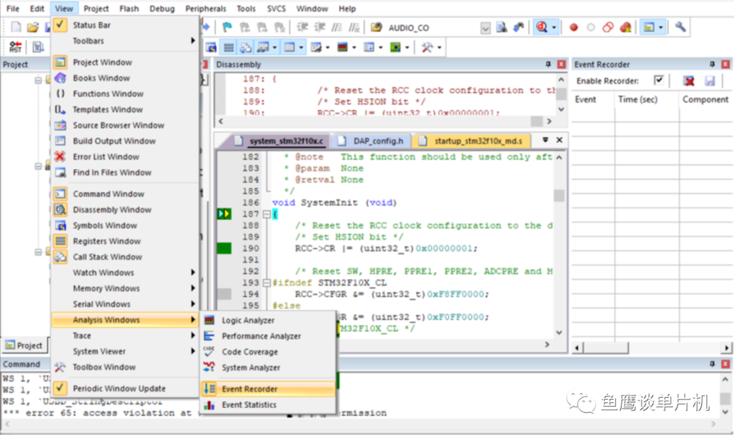Switch to the DAP_config.h tab
This screenshot has width=734, height=435.
tap(371, 140)
